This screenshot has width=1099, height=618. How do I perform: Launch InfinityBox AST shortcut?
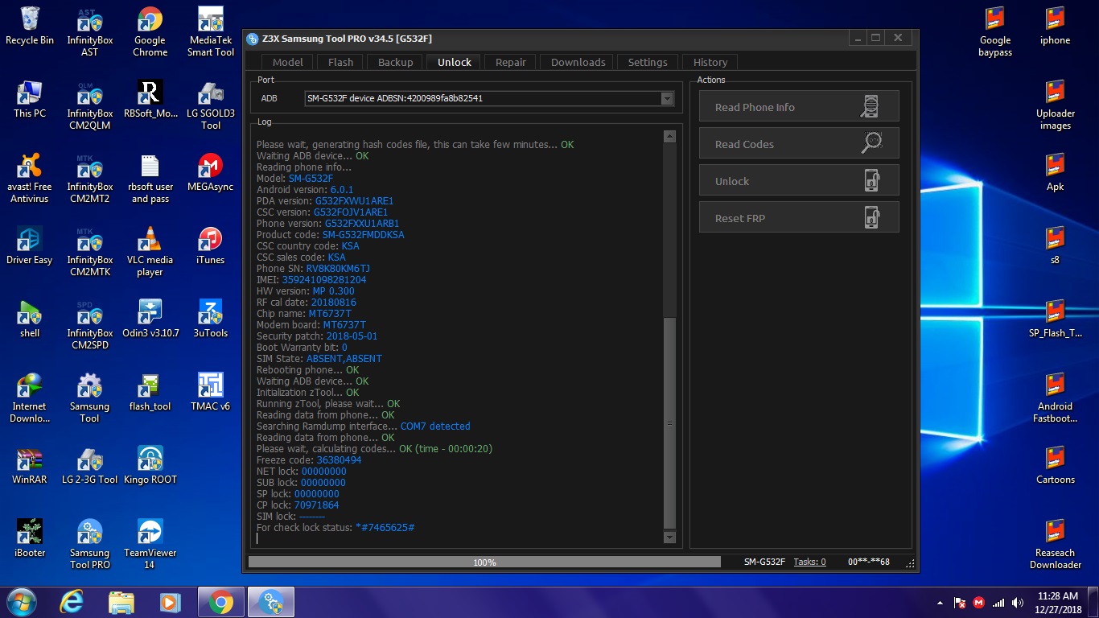(89, 32)
